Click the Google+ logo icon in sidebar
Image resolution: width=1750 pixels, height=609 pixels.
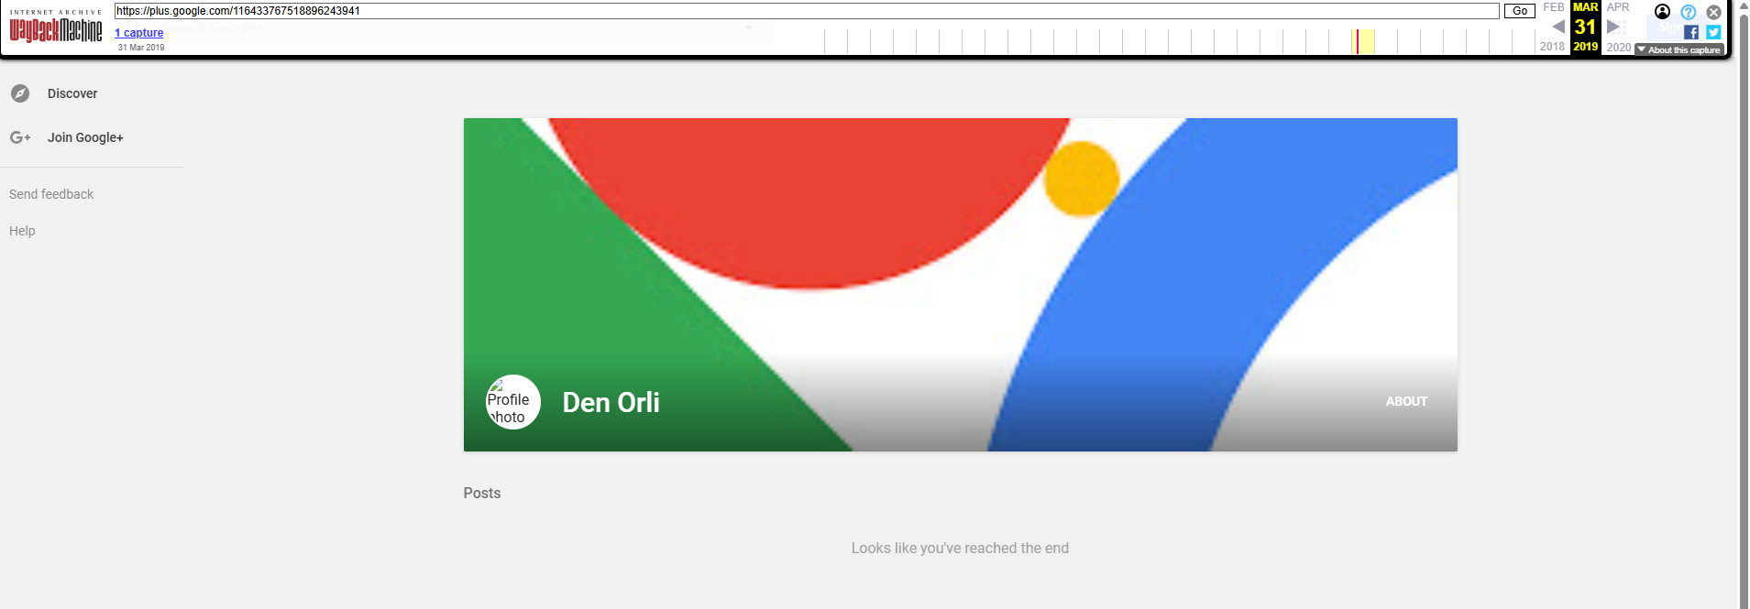click(x=20, y=137)
